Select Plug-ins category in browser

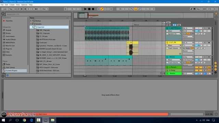[9, 49]
